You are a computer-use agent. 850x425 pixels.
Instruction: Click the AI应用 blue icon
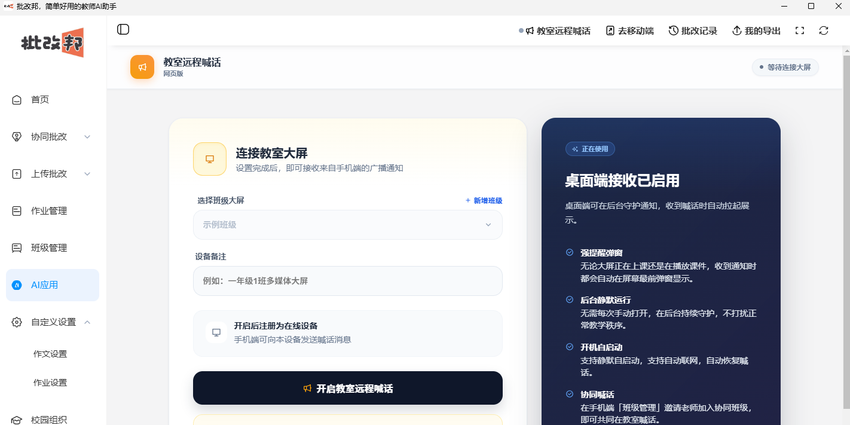(17, 285)
